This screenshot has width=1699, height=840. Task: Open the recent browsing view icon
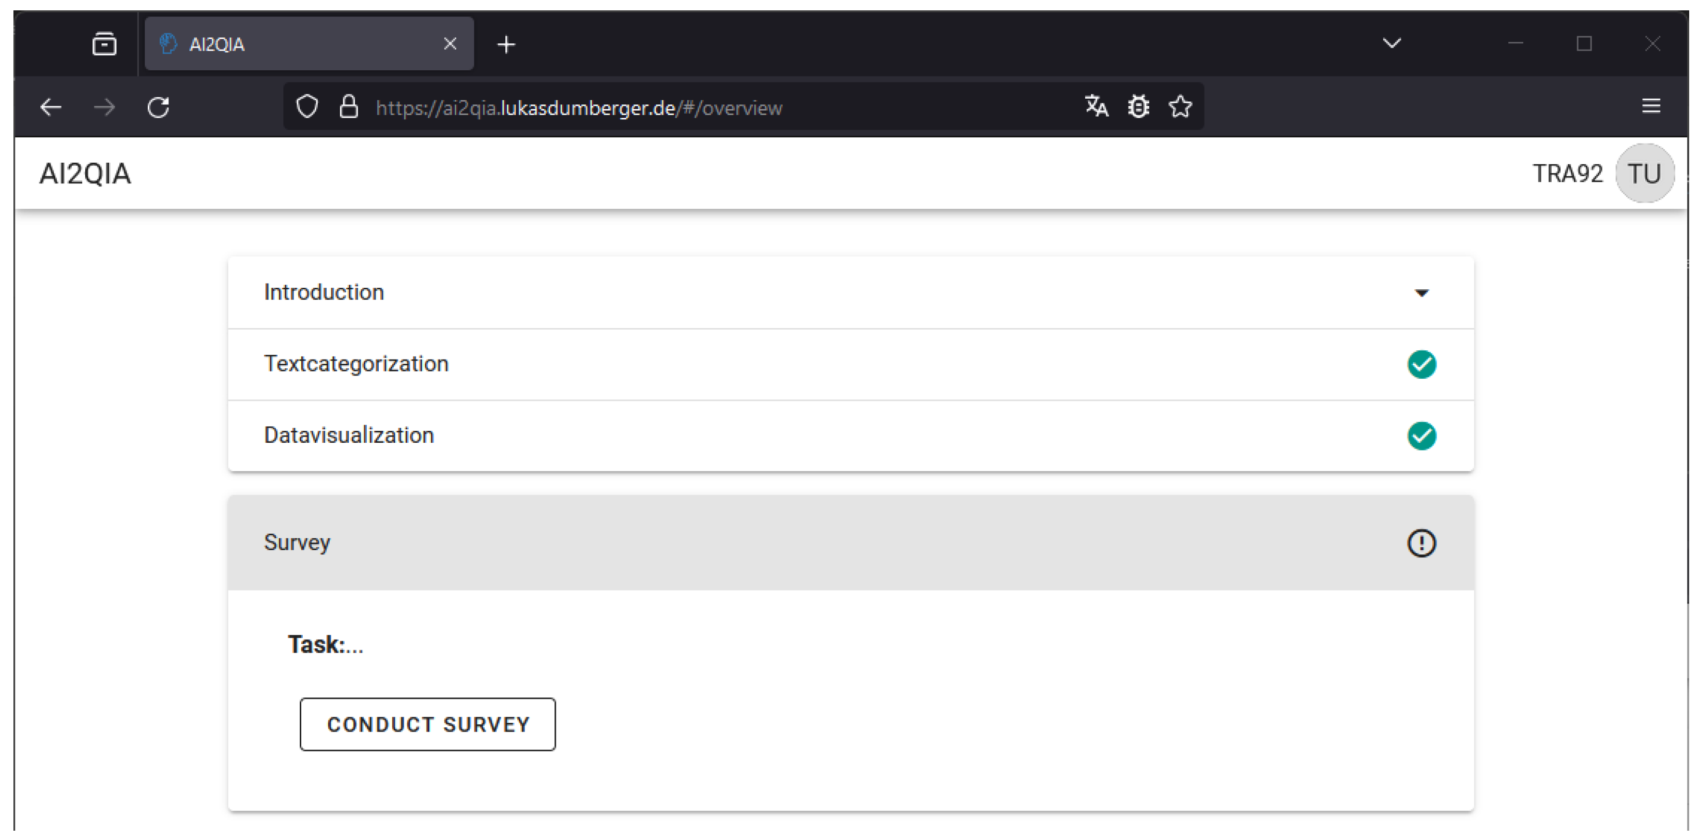(x=104, y=44)
